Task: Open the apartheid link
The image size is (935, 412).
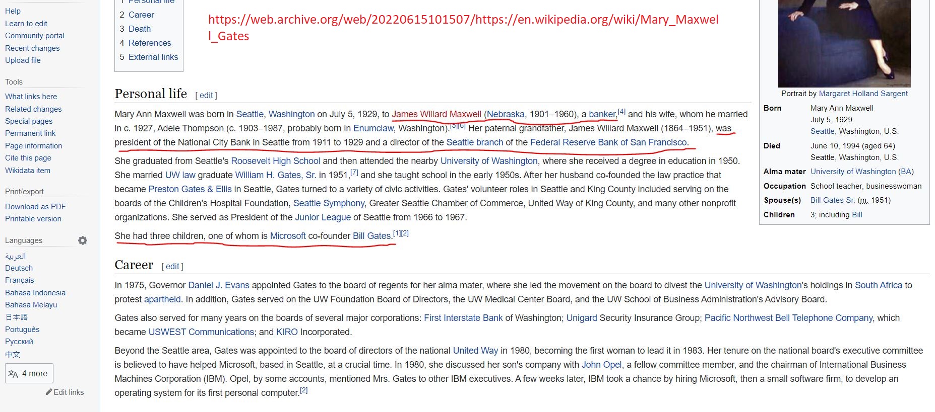Action: coord(162,299)
